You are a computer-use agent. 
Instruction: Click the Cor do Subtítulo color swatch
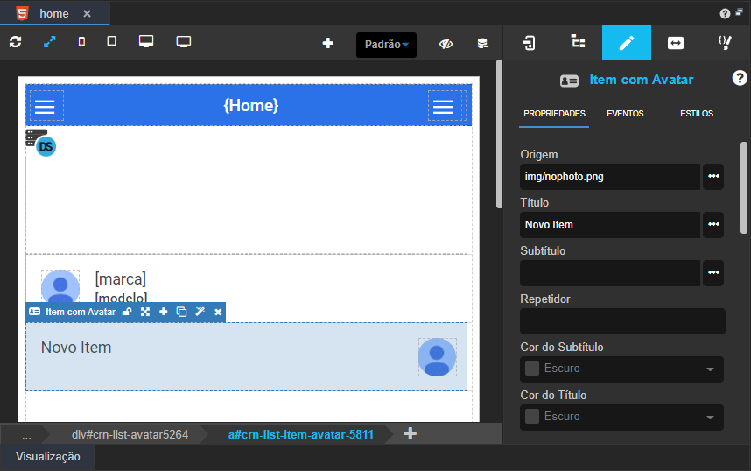[x=532, y=368]
